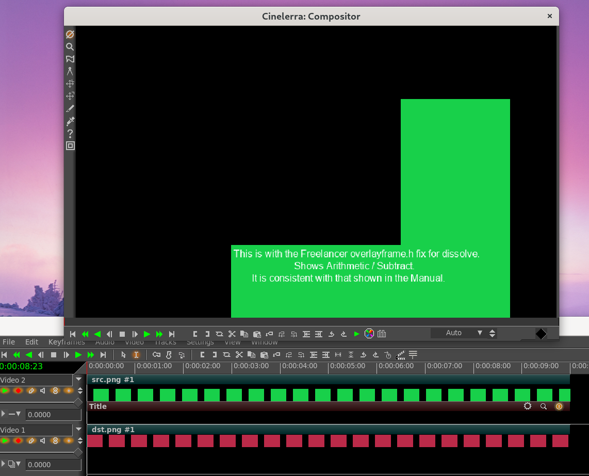Open Title effect settings gear icon

527,406
